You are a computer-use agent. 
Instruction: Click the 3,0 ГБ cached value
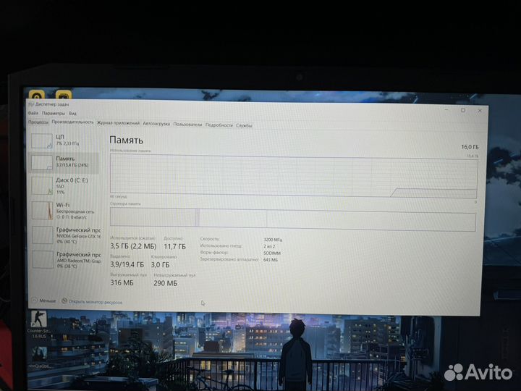(x=160, y=265)
